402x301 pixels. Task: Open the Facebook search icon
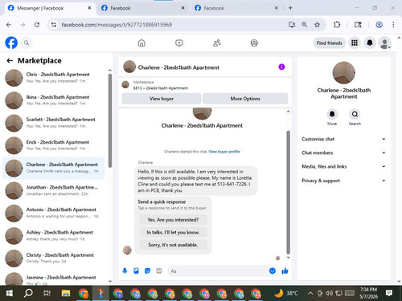(27, 43)
